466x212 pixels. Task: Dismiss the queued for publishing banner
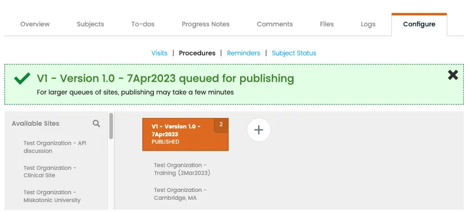(453, 75)
